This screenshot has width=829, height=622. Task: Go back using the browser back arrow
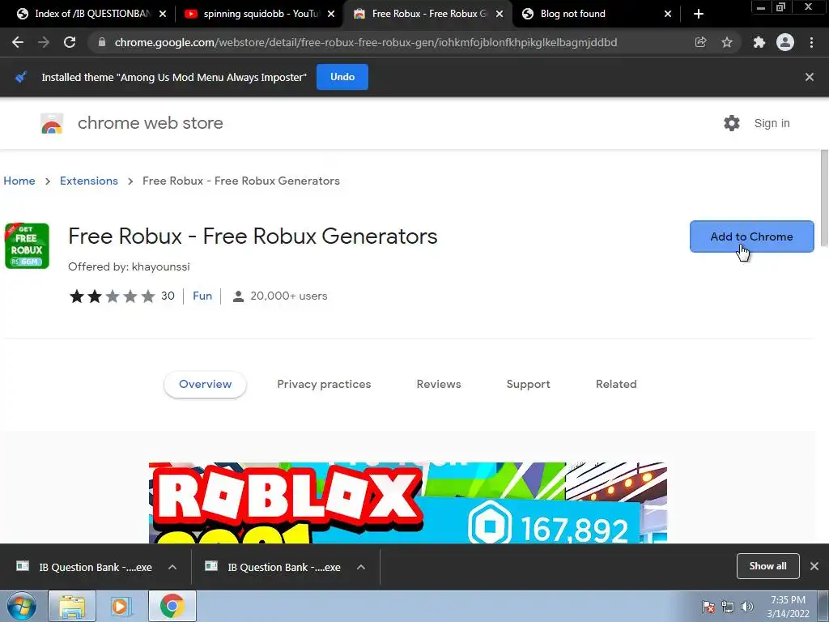18,42
